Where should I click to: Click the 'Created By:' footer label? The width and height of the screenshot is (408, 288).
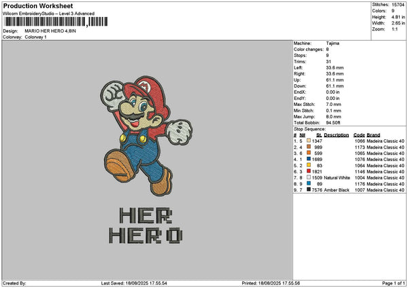[14, 283]
